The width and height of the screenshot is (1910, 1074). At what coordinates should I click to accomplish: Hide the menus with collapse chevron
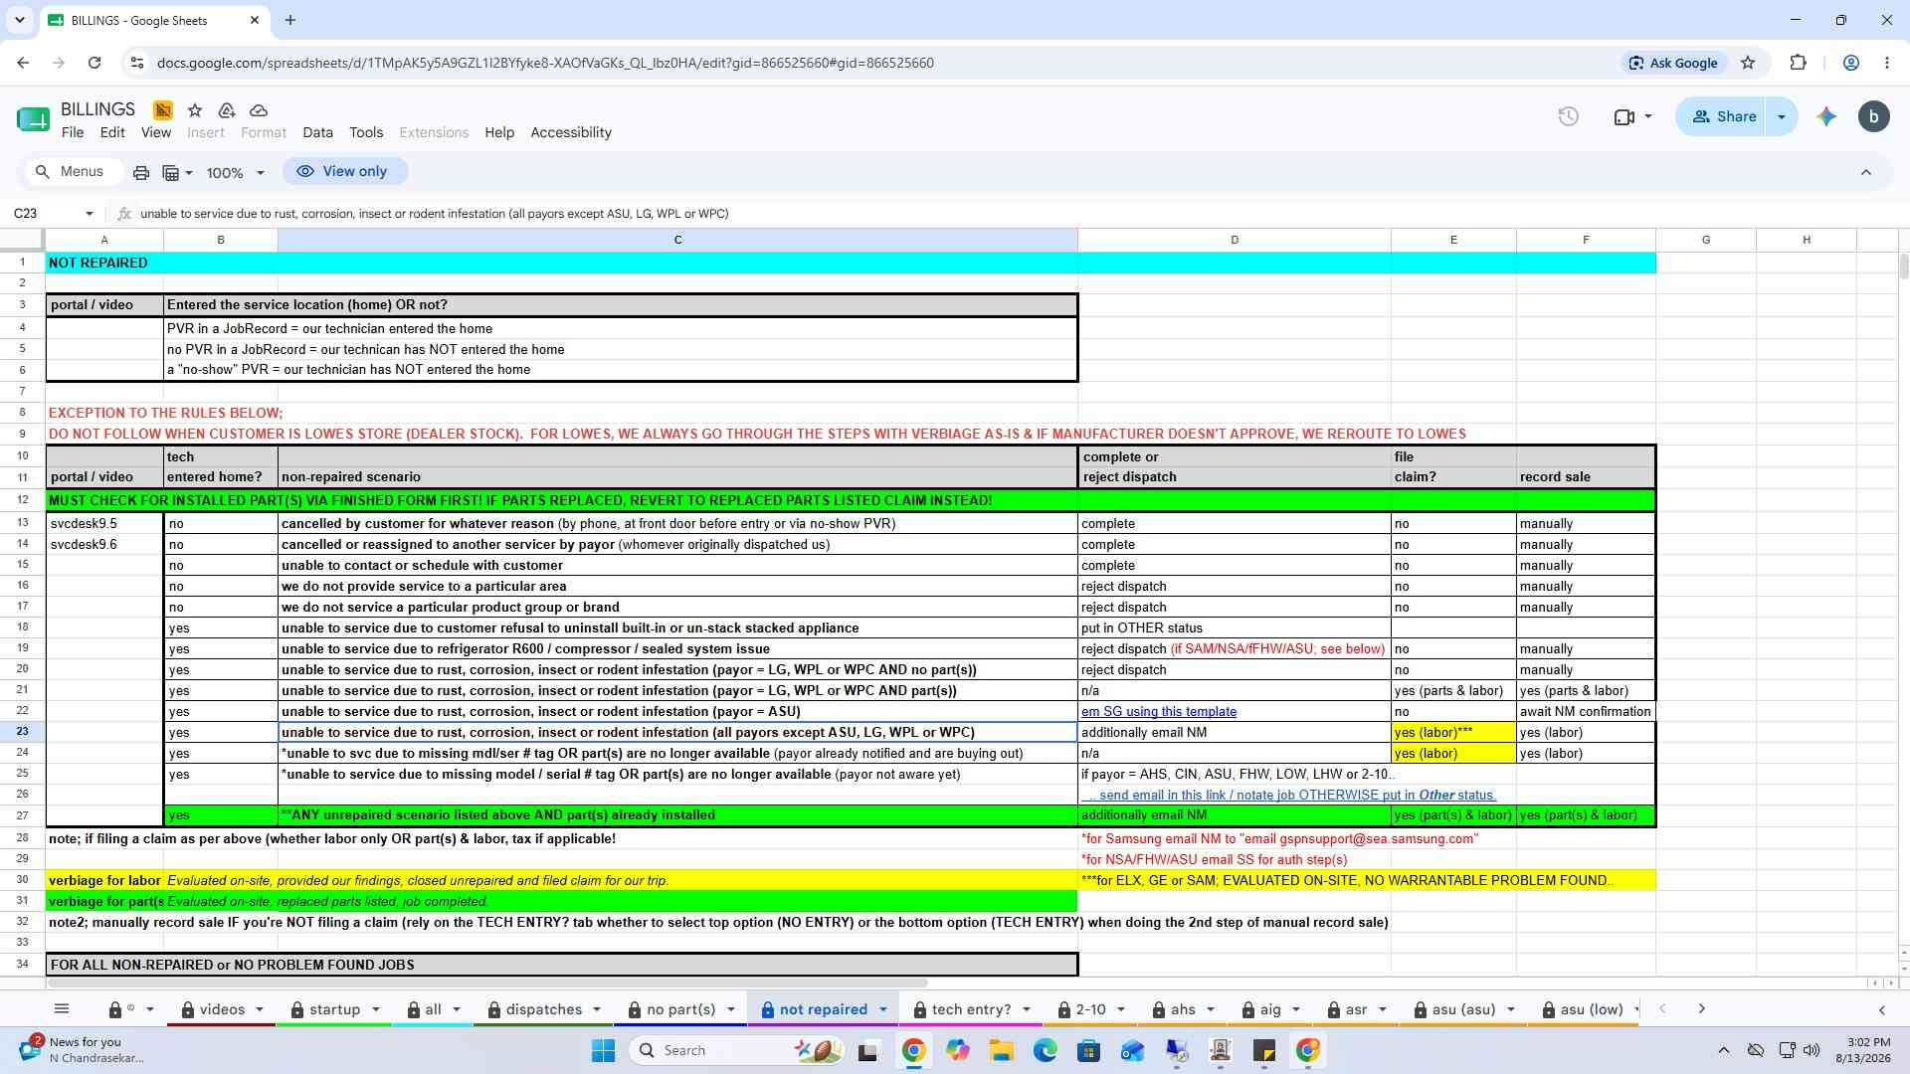pyautogui.click(x=1866, y=172)
